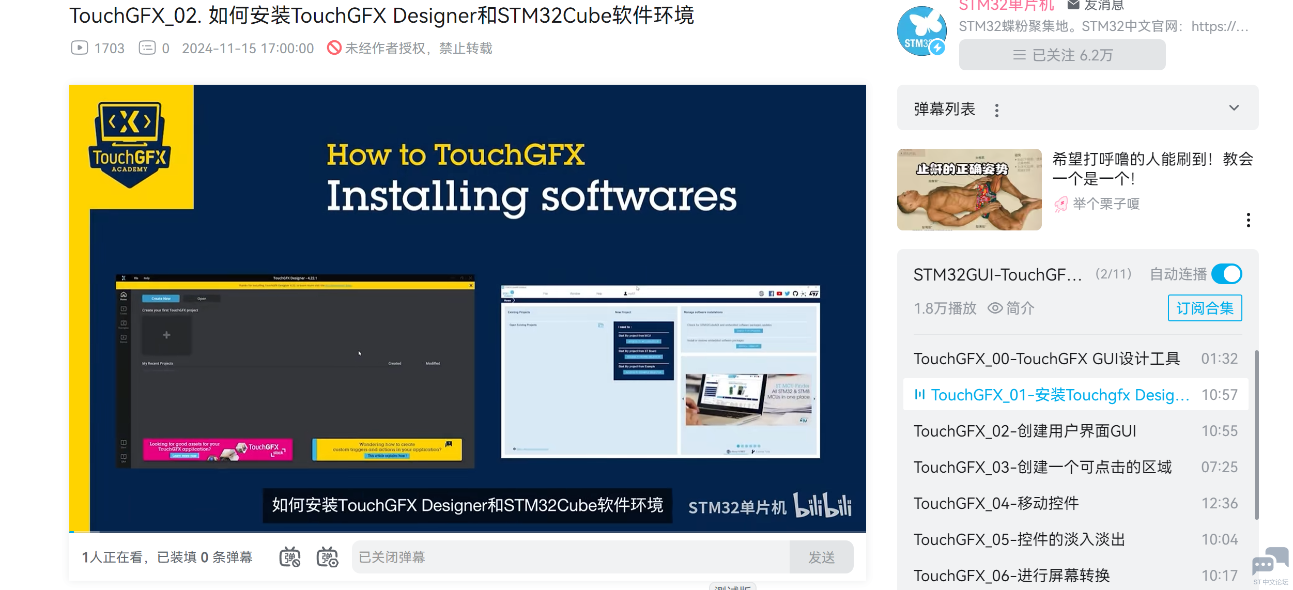Play TouchGFX_03-创建一个可点击的区域 episode
Screen dimensions: 1293x590
(x=1075, y=467)
